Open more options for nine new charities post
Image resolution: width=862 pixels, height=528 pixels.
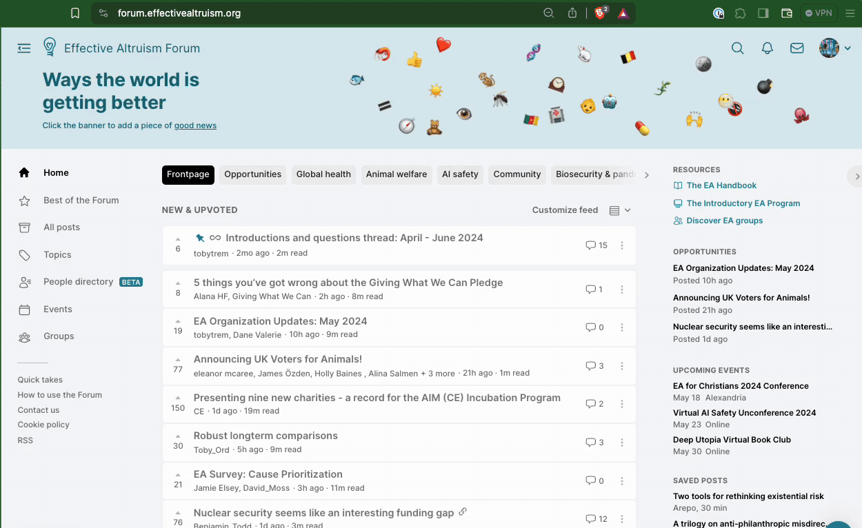(622, 404)
